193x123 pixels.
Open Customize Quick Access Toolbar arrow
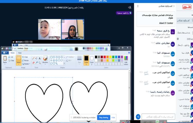coord(15,48)
